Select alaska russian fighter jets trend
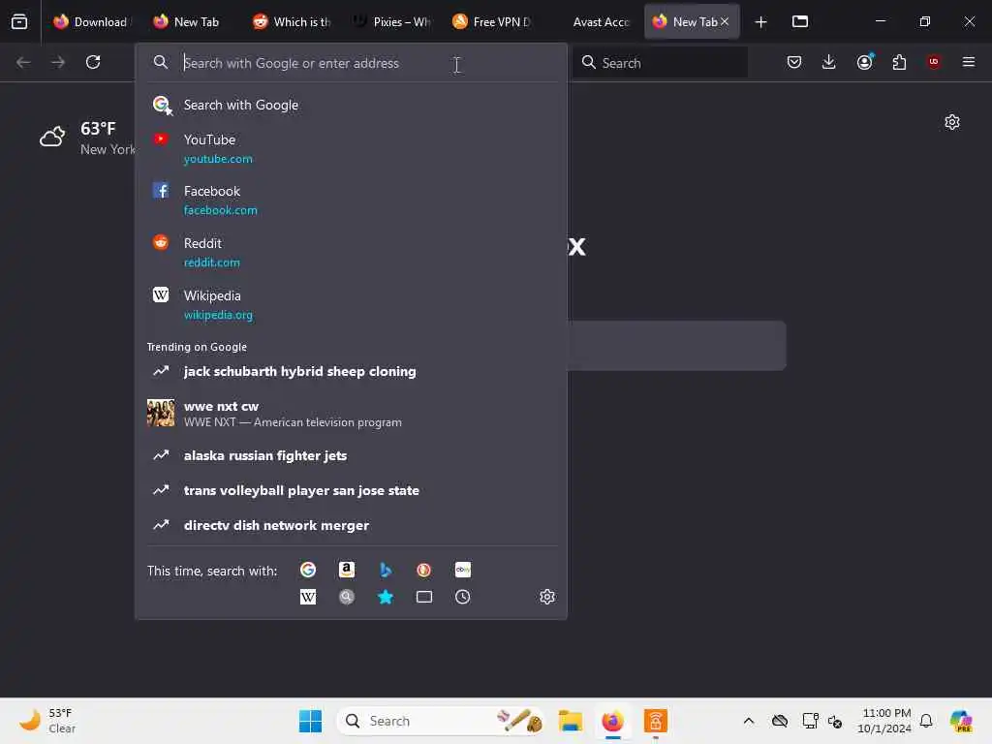992x744 pixels. click(351, 455)
